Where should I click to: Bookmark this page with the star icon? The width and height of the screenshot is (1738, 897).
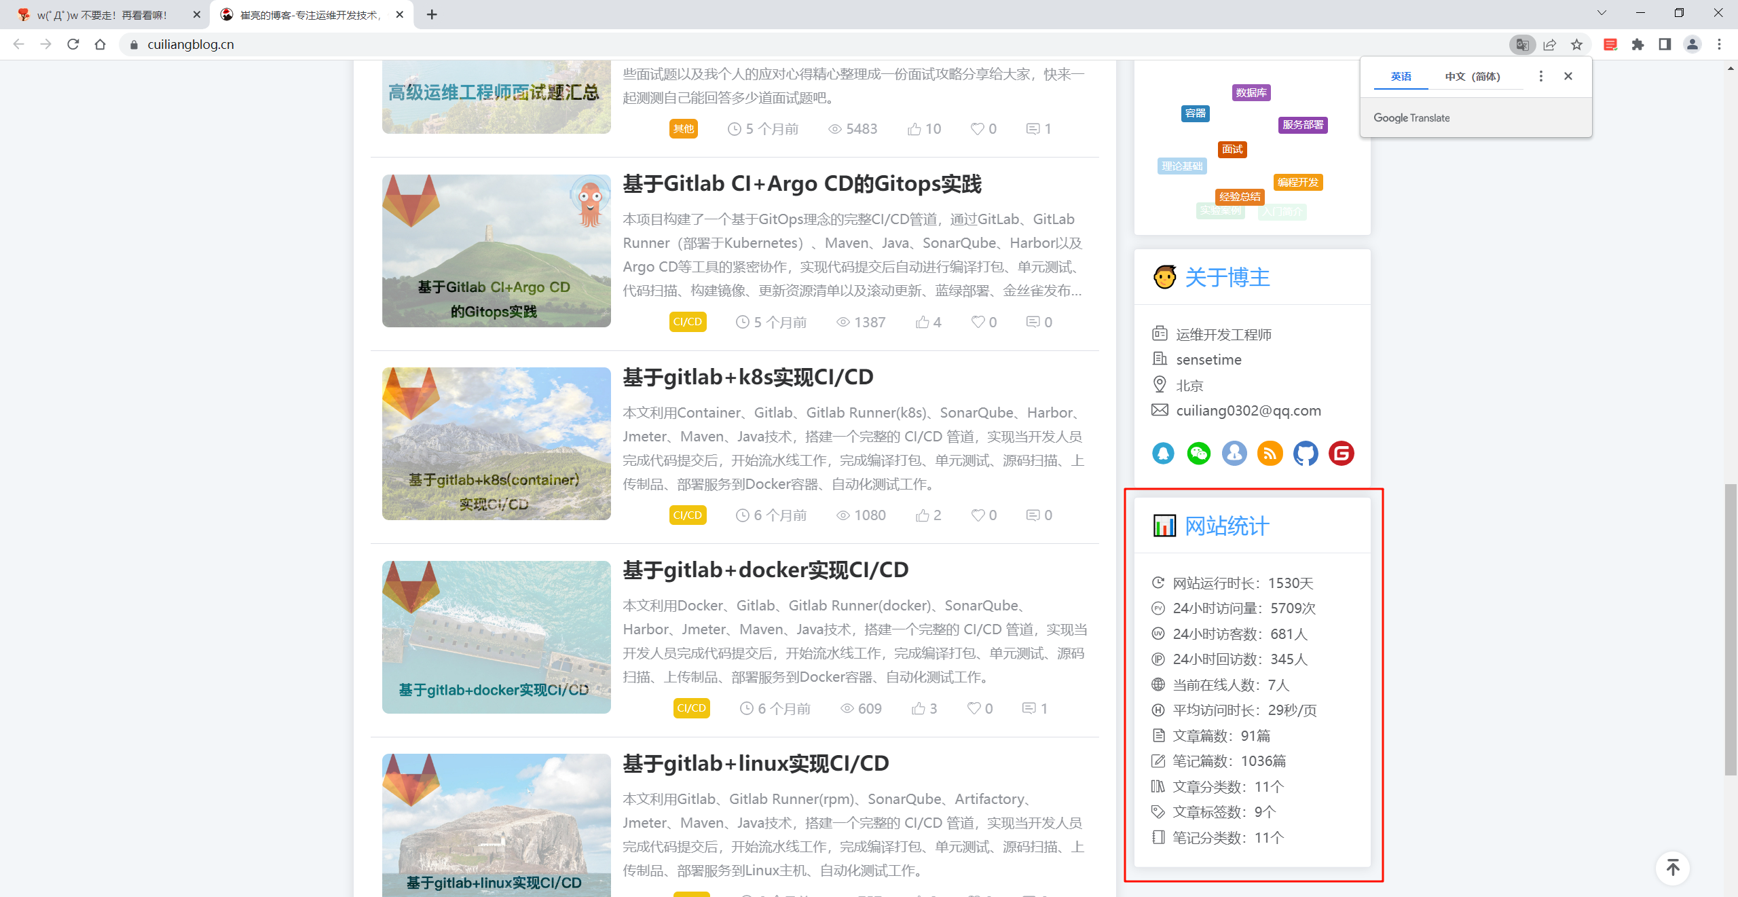click(1576, 45)
